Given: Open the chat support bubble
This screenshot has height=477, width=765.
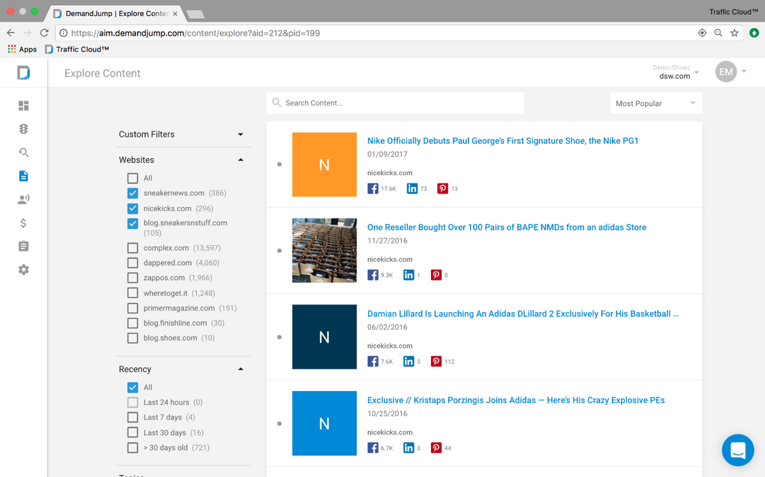Looking at the screenshot, I should 738,450.
